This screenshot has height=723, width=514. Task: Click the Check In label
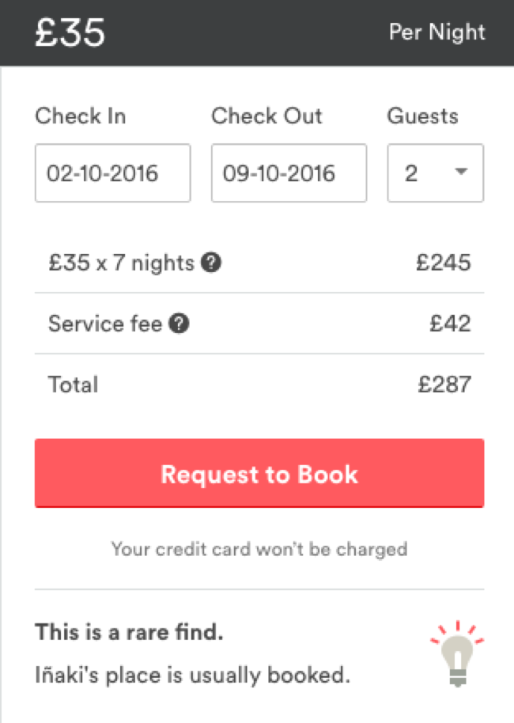tap(81, 115)
